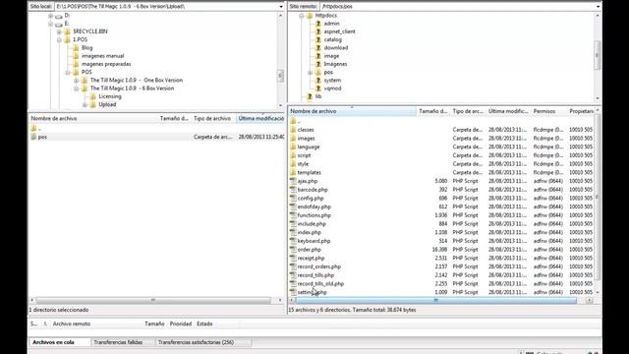Viewport: 629px width, 354px height.
Task: Expand the $RECYCLE.BIN folder node
Action: (x=59, y=31)
